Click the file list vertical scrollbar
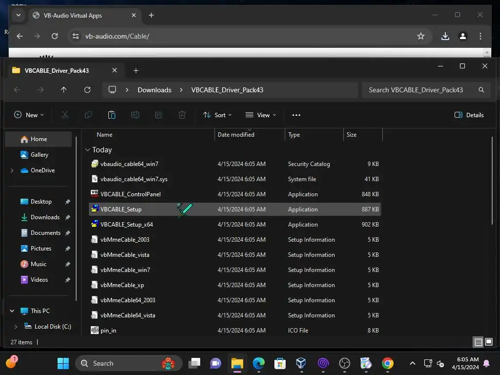 [492, 181]
